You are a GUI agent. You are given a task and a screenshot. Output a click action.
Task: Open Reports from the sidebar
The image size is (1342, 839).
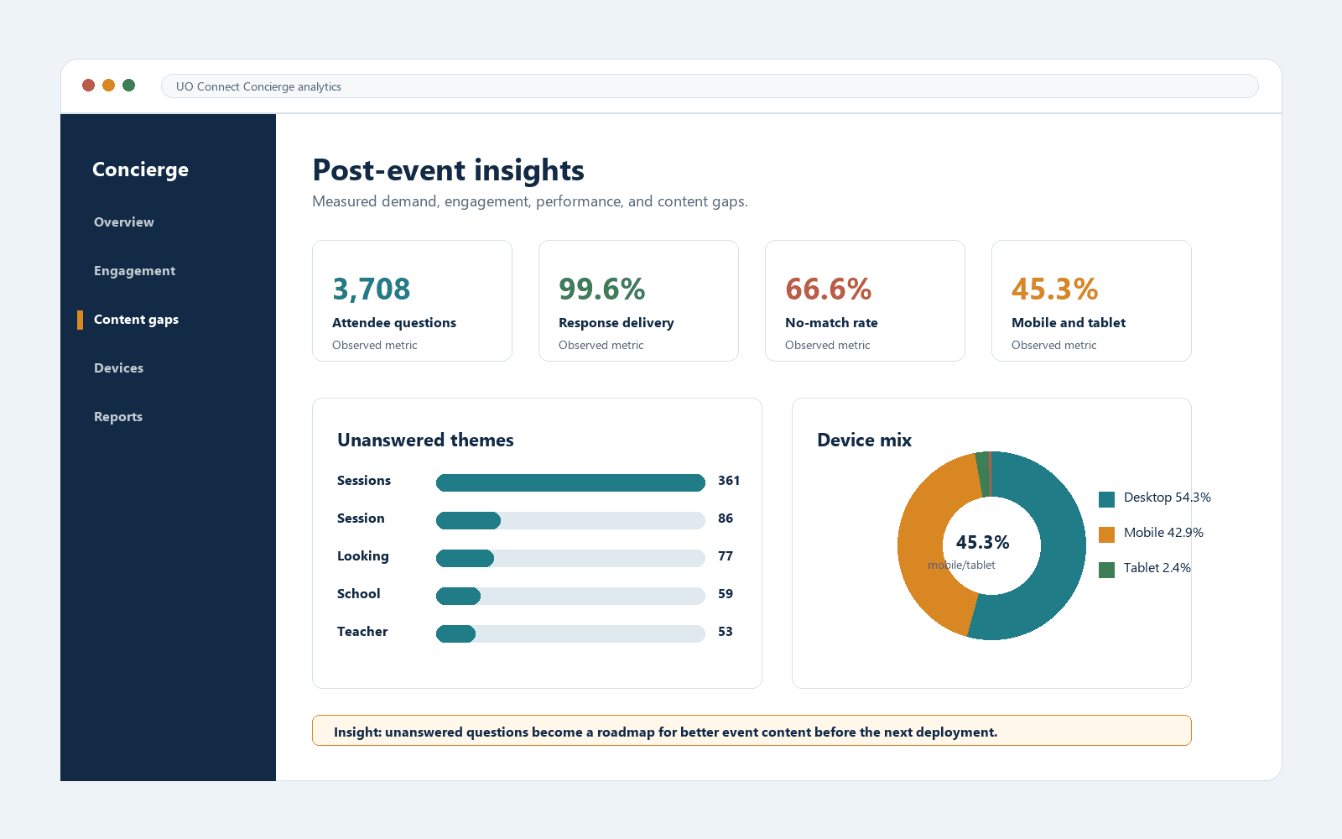click(118, 417)
